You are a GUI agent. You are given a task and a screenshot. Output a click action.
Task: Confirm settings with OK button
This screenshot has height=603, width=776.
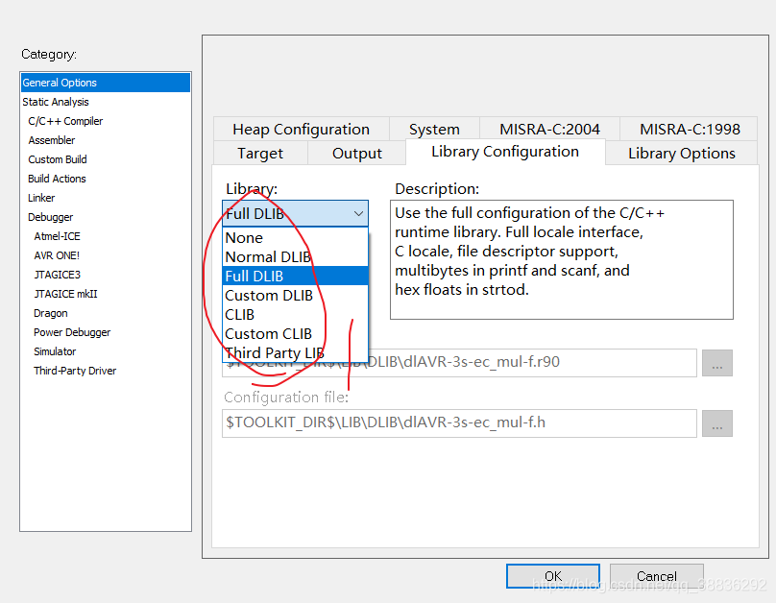point(553,576)
